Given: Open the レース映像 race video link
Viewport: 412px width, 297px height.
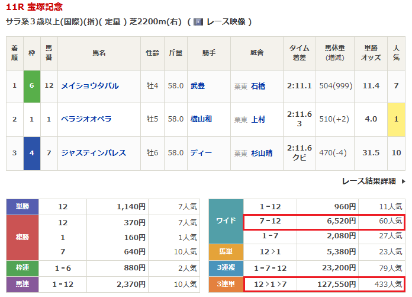Looking at the screenshot, I should click(x=225, y=22).
